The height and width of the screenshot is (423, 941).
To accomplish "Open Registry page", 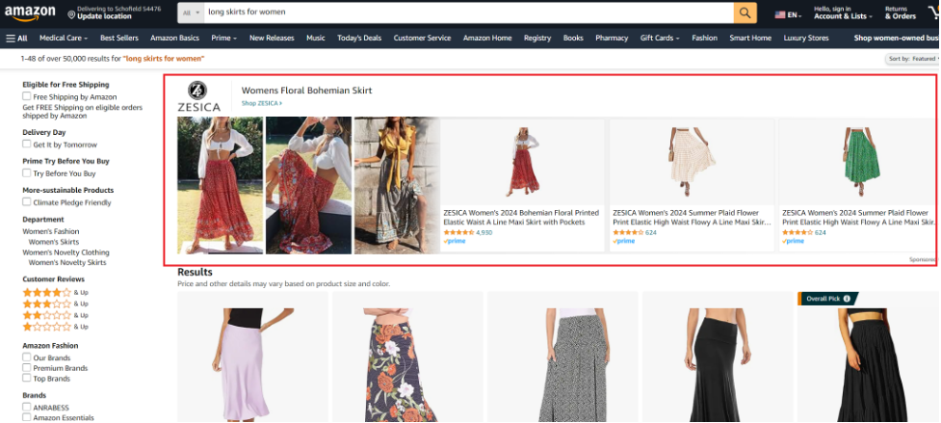I will coord(537,38).
